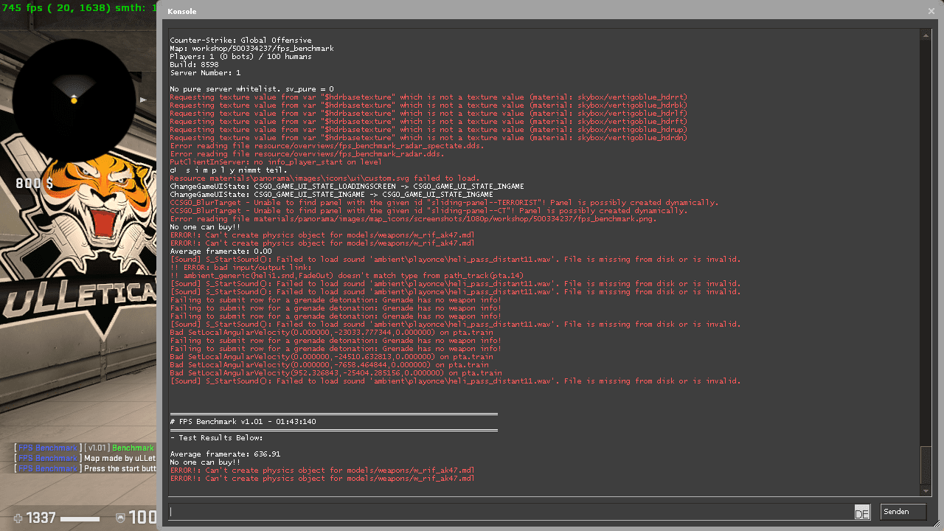
Task: Focus the console command input field
Action: [510, 512]
